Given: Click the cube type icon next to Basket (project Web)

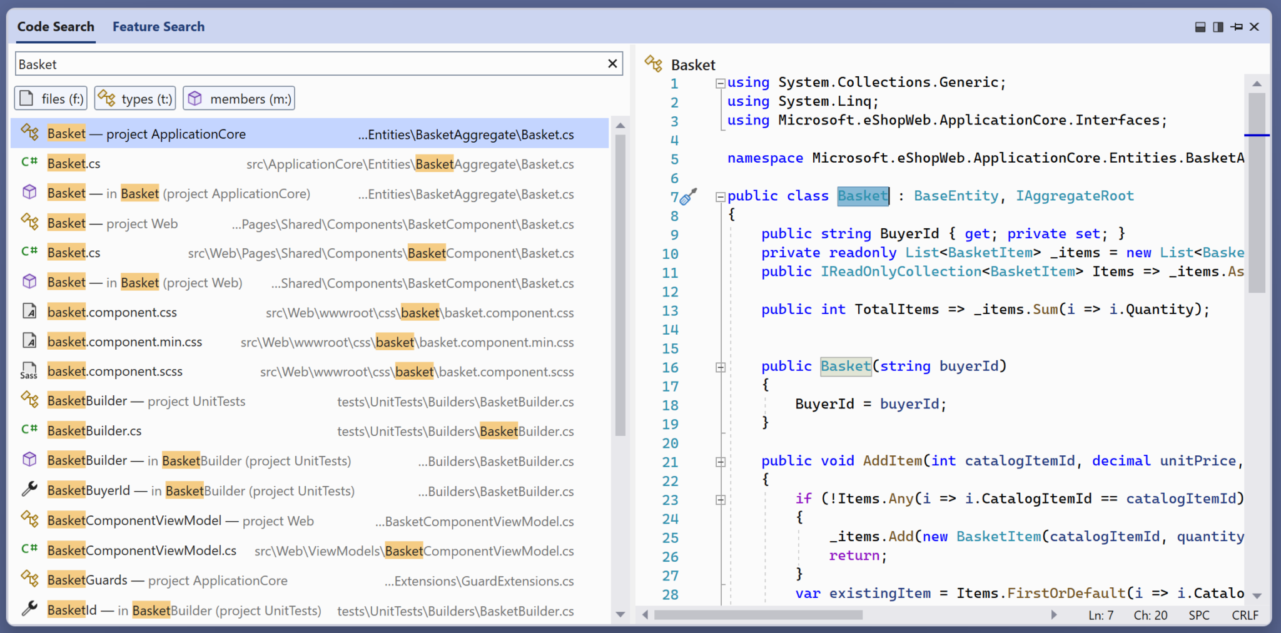Looking at the screenshot, I should click(29, 281).
